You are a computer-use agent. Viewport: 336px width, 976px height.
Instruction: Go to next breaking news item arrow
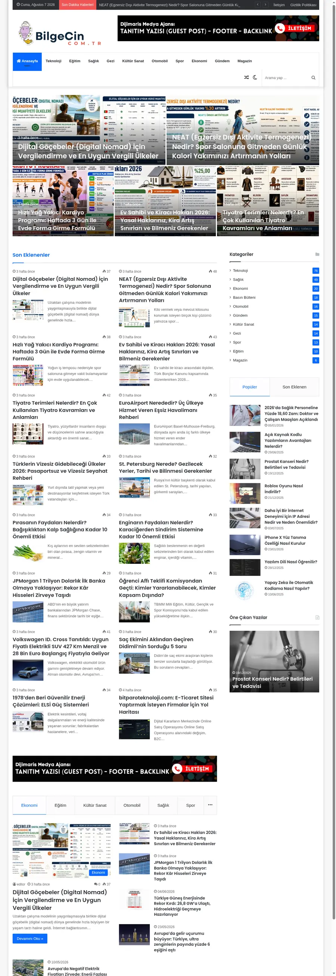pyautogui.click(x=265, y=4)
